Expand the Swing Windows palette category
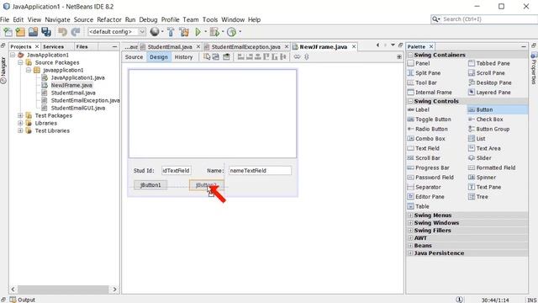The image size is (538, 303). click(410, 223)
